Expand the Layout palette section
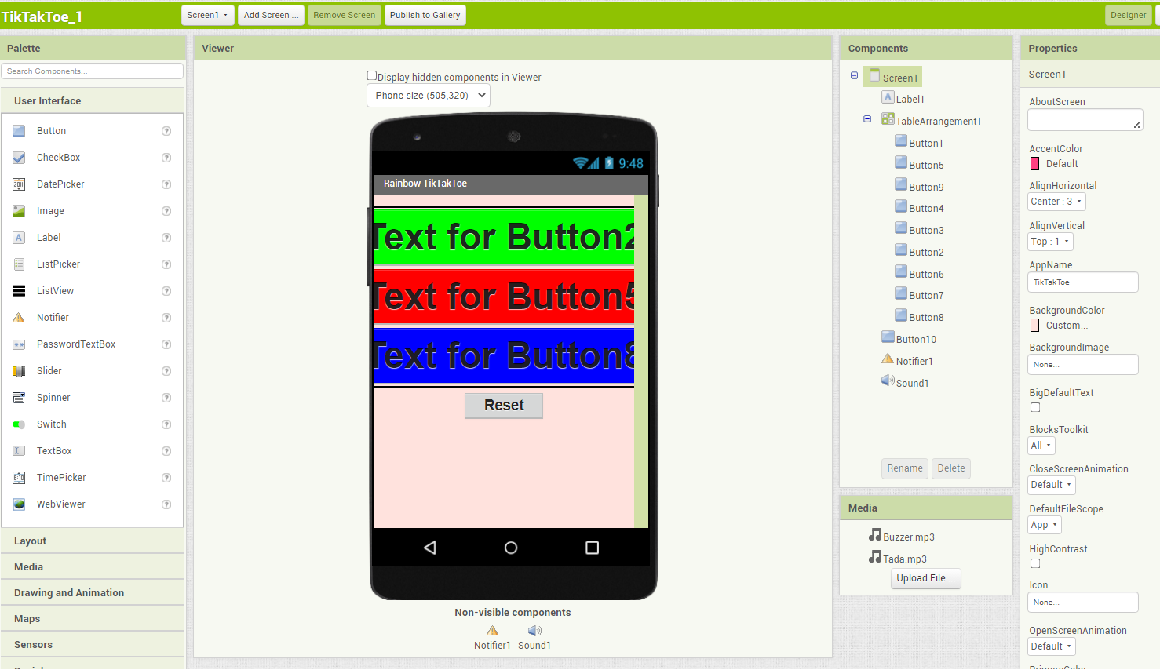Viewport: 1160px width, 670px height. pyautogui.click(x=30, y=541)
